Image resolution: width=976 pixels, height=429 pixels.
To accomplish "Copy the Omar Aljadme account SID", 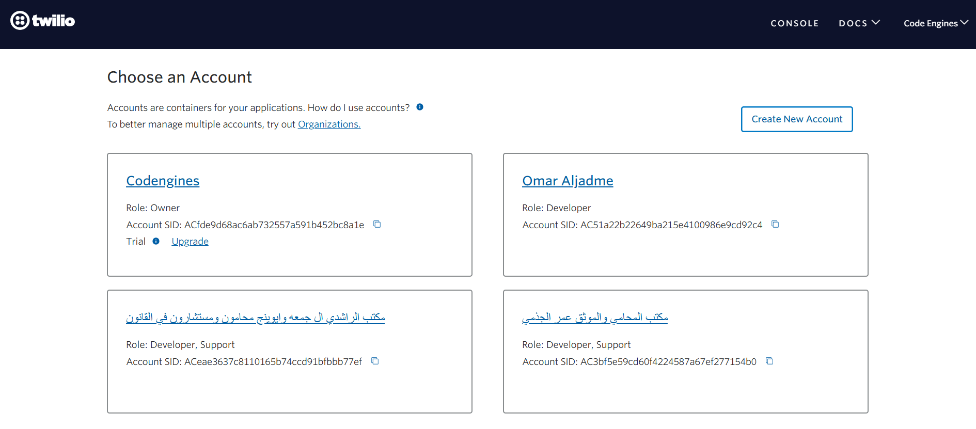I will pos(775,224).
